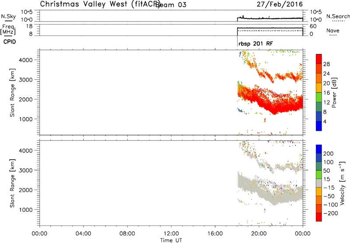
Task: Click the blue swatch at Power colorbar bottom
Action: pos(319,126)
